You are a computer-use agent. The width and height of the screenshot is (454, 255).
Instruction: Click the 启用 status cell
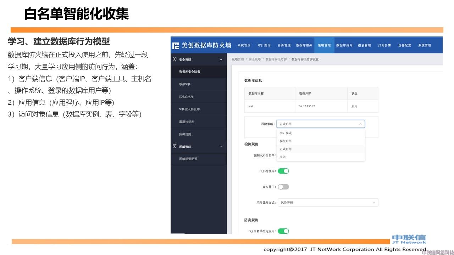[x=354, y=106]
